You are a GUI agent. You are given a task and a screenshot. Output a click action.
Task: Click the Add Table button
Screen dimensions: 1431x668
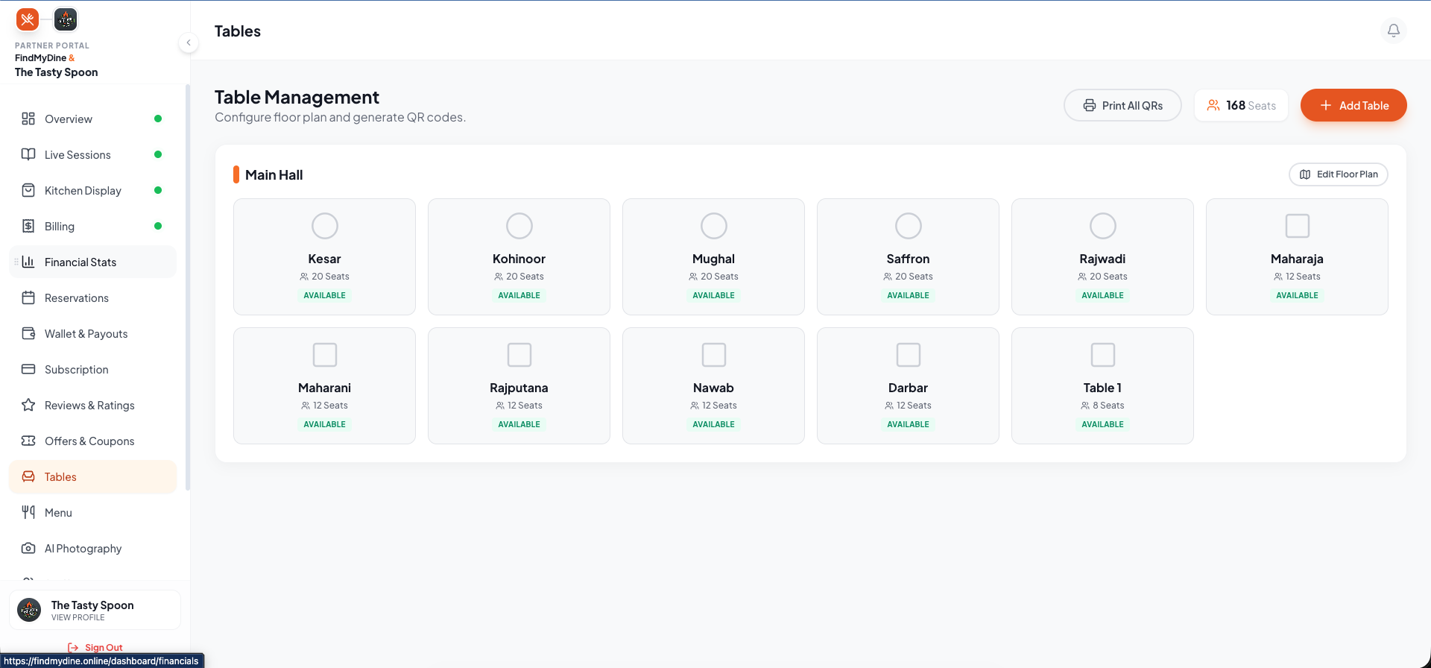1353,105
